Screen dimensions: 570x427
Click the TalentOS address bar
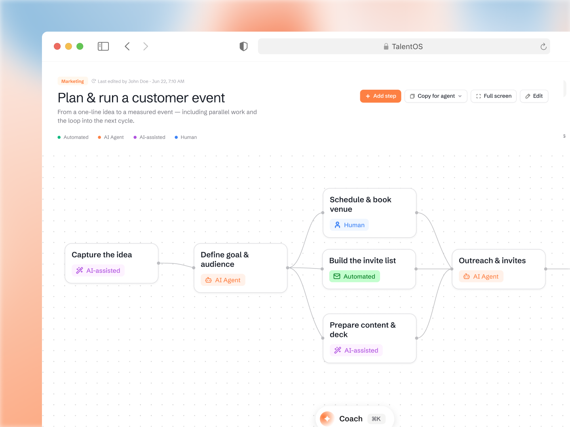point(404,46)
